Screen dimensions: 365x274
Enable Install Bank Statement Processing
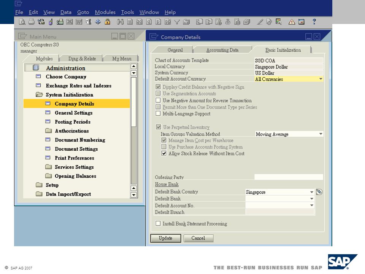[158, 223]
